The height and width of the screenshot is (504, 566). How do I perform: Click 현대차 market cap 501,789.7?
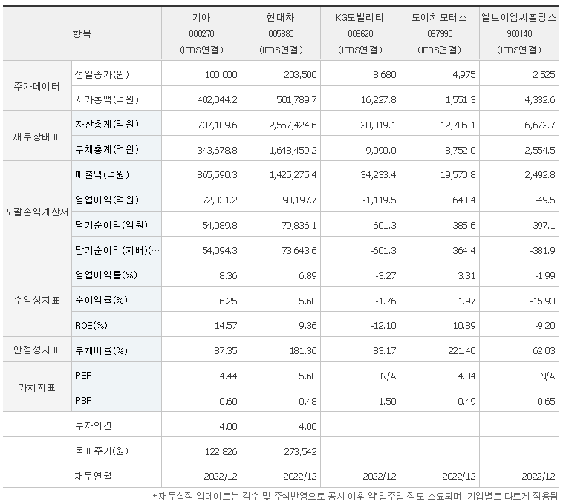pyautogui.click(x=296, y=100)
